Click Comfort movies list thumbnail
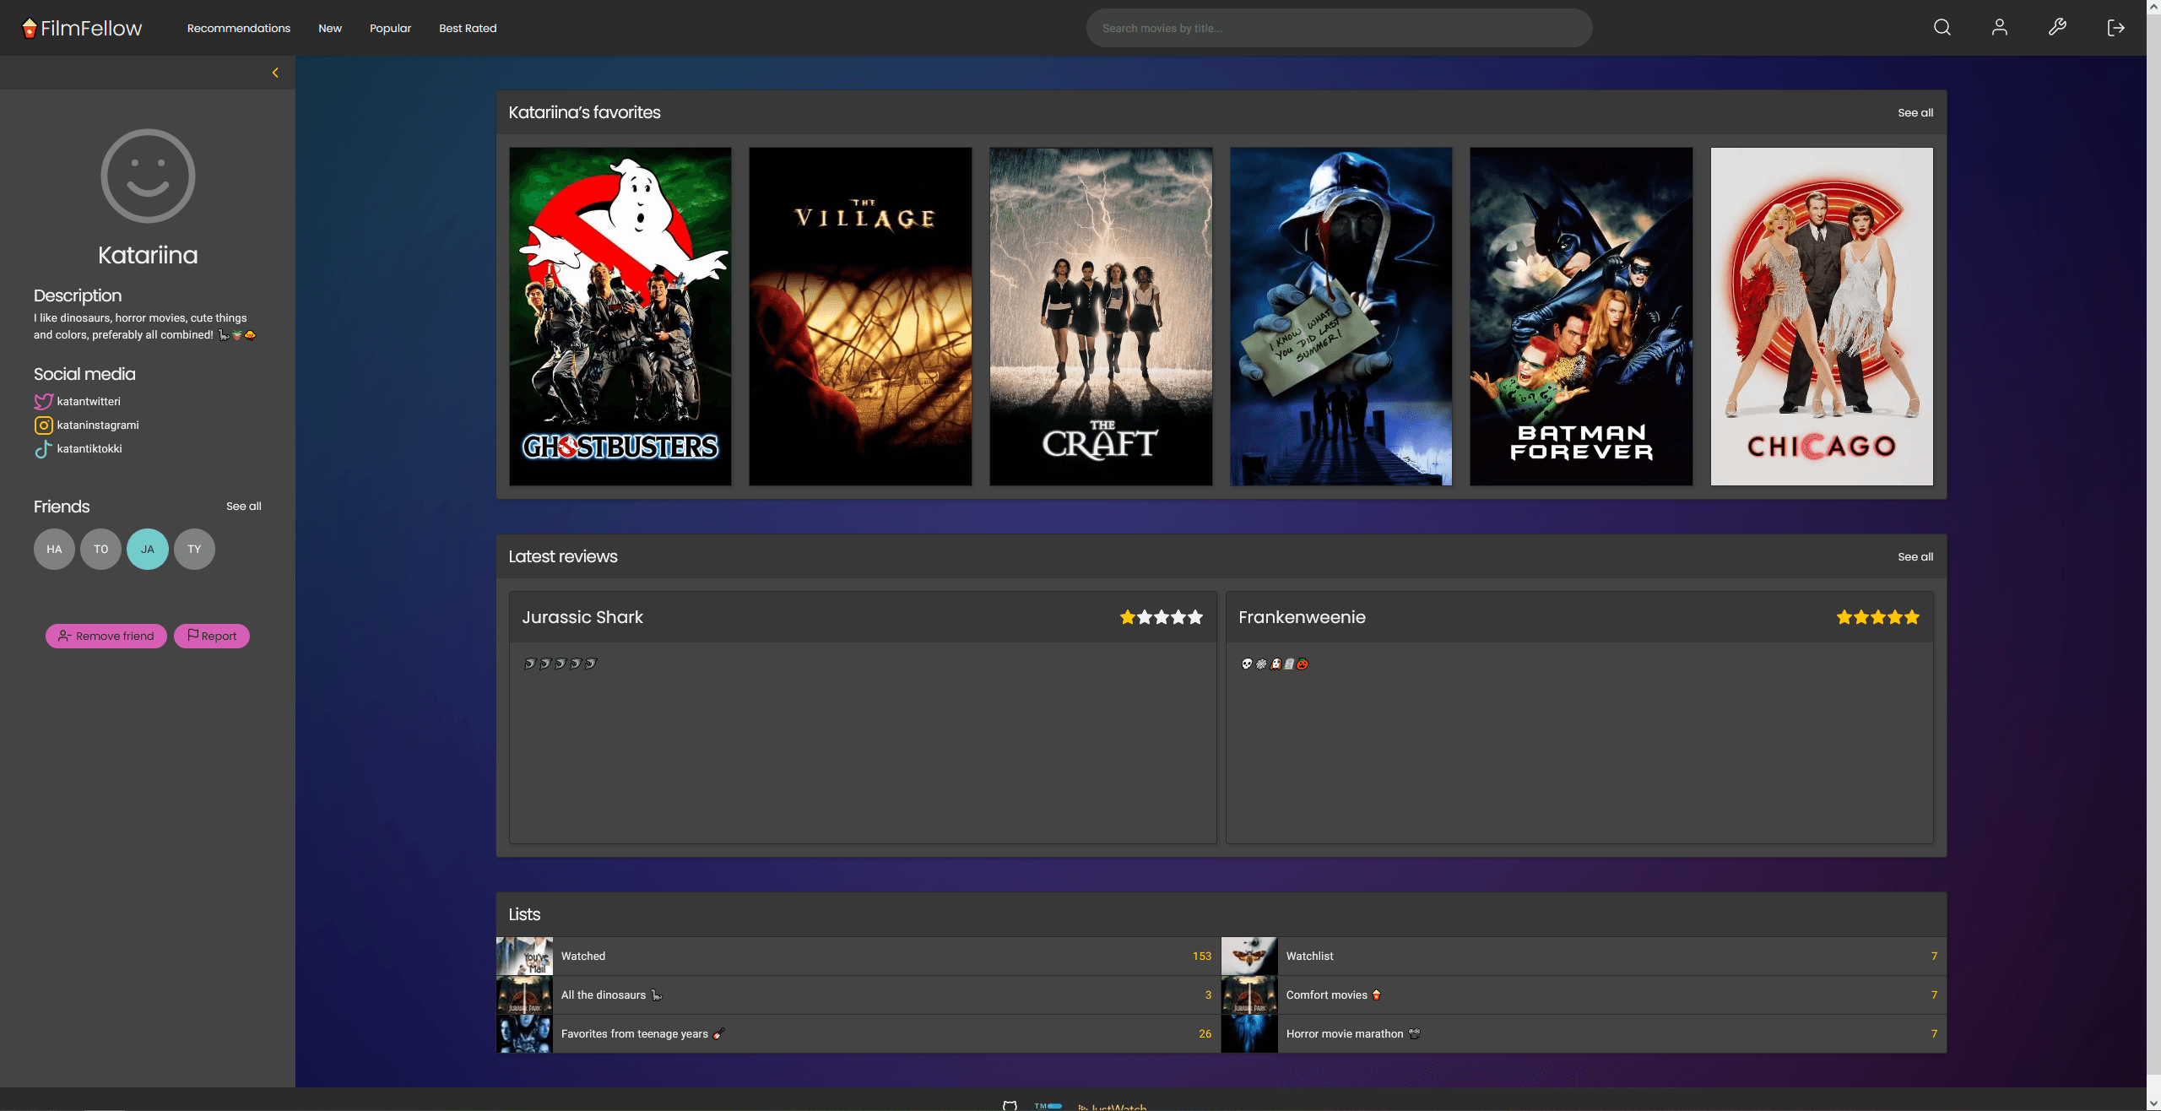Viewport: 2161px width, 1111px height. (x=1249, y=994)
